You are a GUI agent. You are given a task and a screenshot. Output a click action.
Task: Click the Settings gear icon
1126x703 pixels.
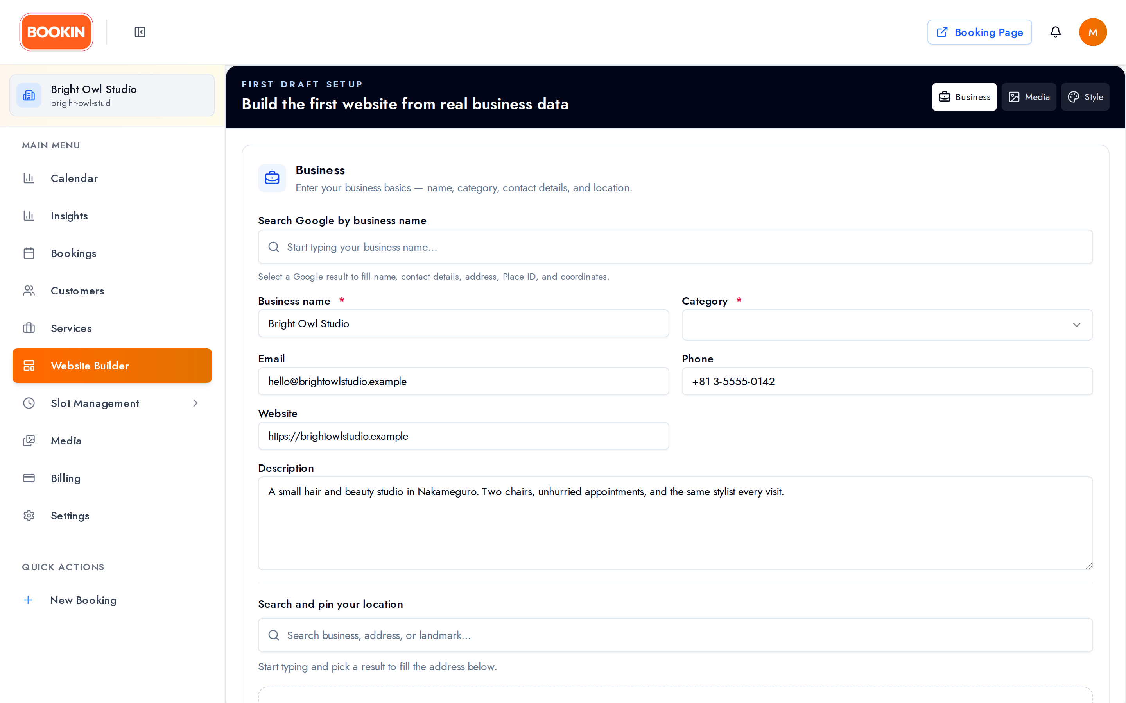(29, 516)
